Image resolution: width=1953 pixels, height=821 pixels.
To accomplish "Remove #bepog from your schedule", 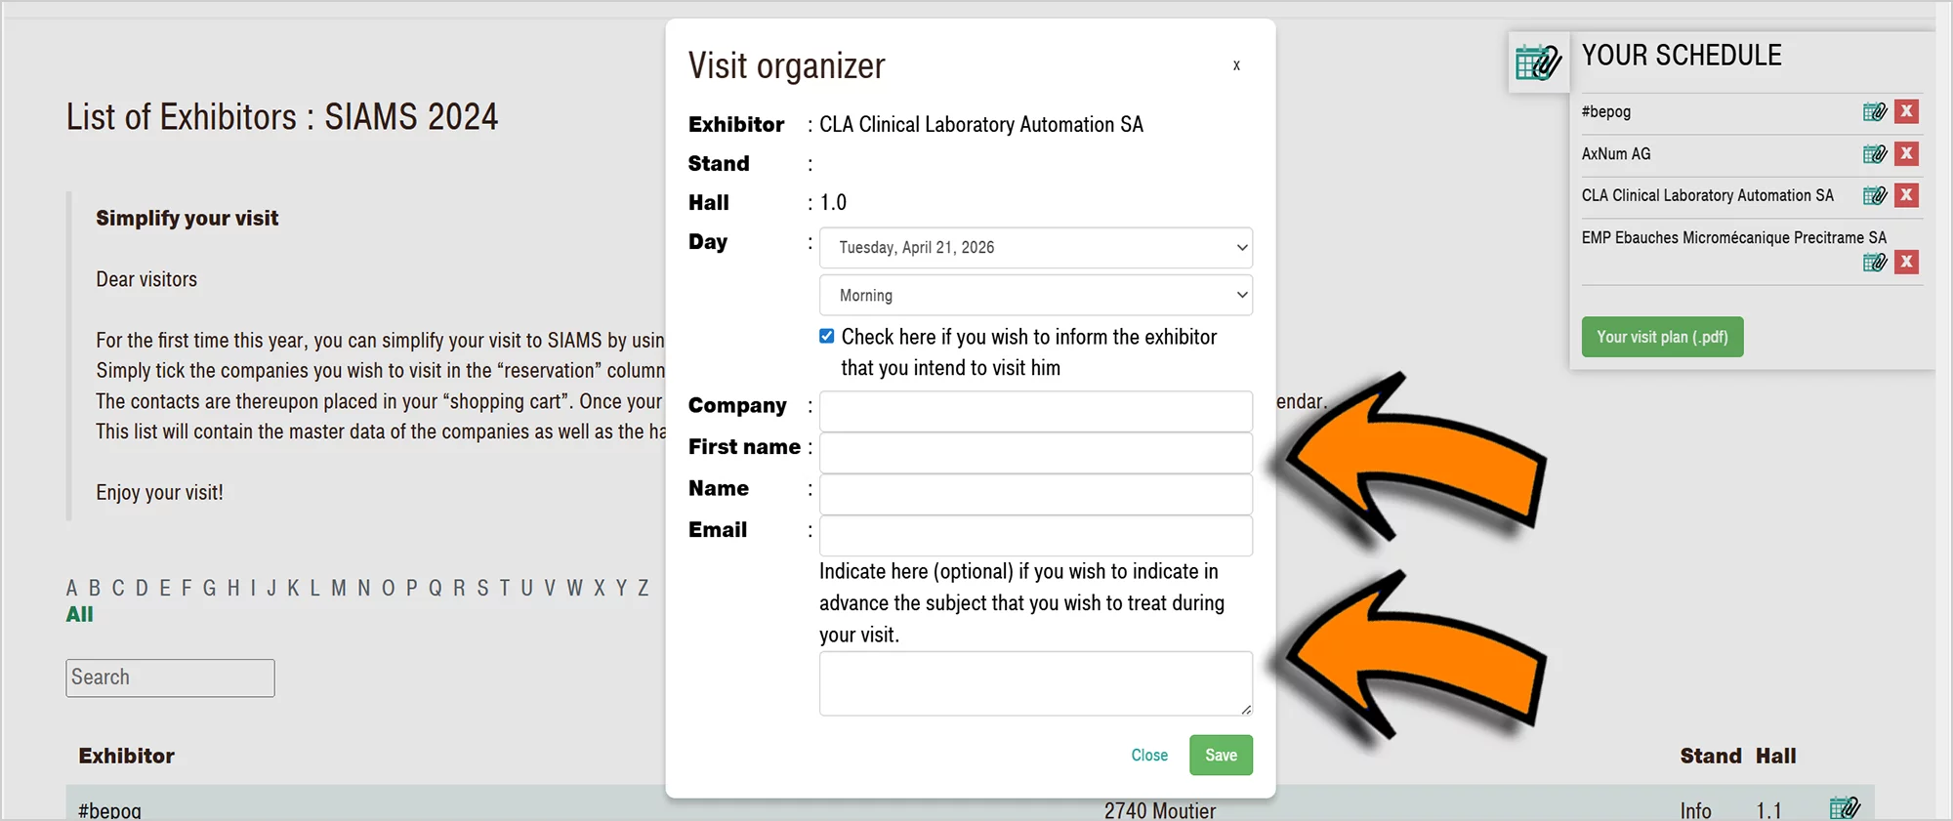I will (1906, 111).
